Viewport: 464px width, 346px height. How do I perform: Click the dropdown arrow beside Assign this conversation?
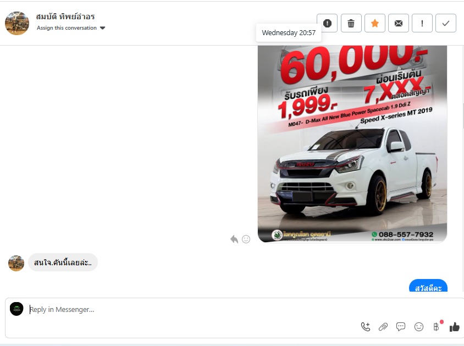(102, 28)
